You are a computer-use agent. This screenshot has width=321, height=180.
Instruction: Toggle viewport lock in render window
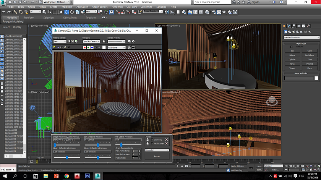[104, 41]
